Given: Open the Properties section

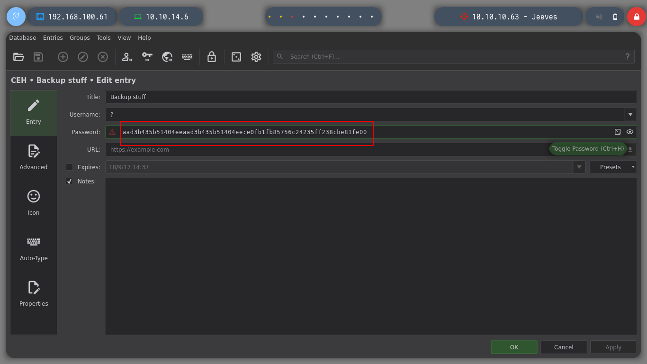Looking at the screenshot, I should click(x=34, y=295).
